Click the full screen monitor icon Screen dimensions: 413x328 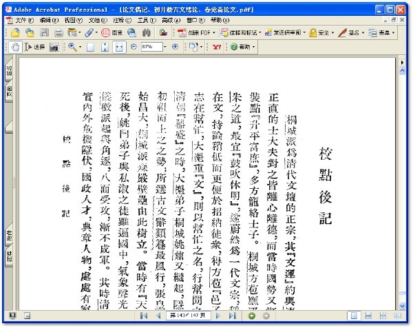(x=12, y=316)
